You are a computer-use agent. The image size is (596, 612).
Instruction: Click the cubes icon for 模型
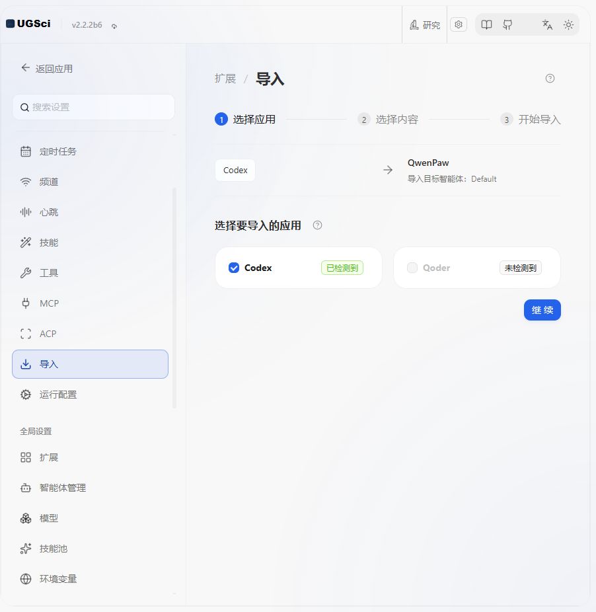tap(26, 518)
